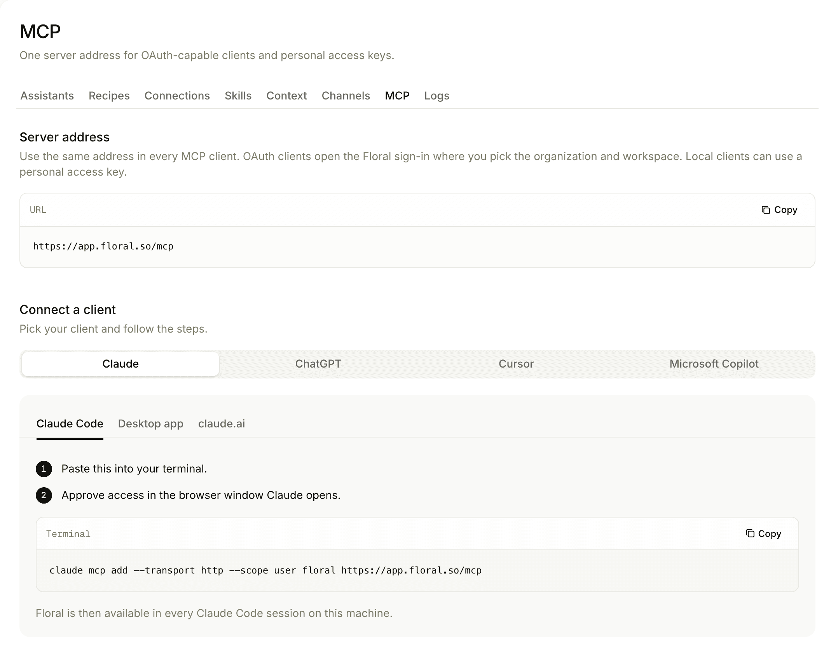Click 'Approve access in the browser window' step
The image size is (824, 645).
(201, 495)
